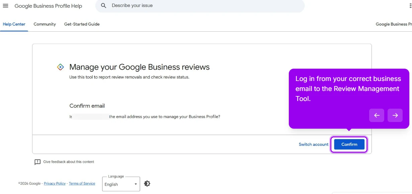Click the previous arrow in tooltip

[x=377, y=115]
